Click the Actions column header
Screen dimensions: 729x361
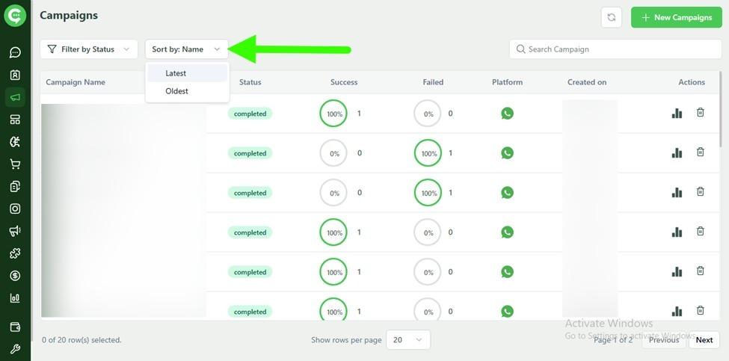(692, 82)
